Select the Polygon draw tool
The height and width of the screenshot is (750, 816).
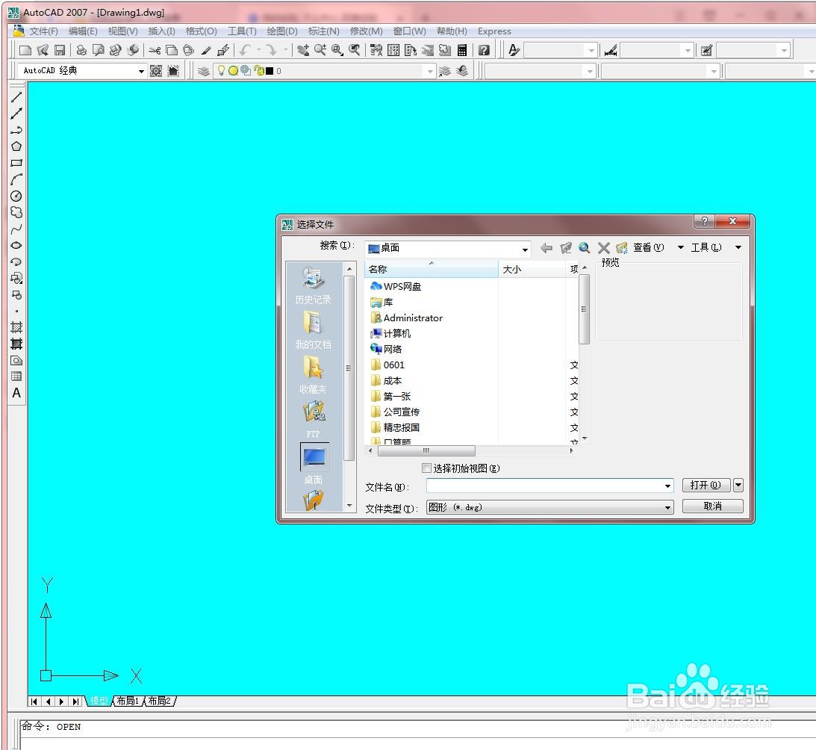coord(16,146)
